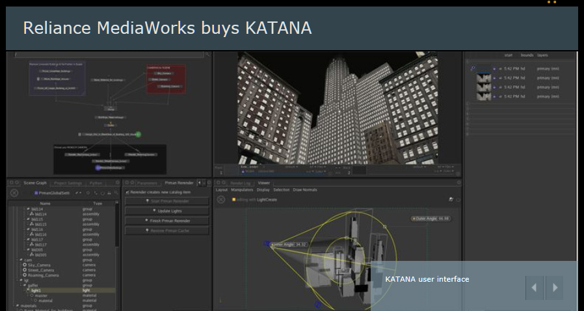This screenshot has height=311, width=584.
Task: Click the last catalog render thumbnail
Action: 484,96
